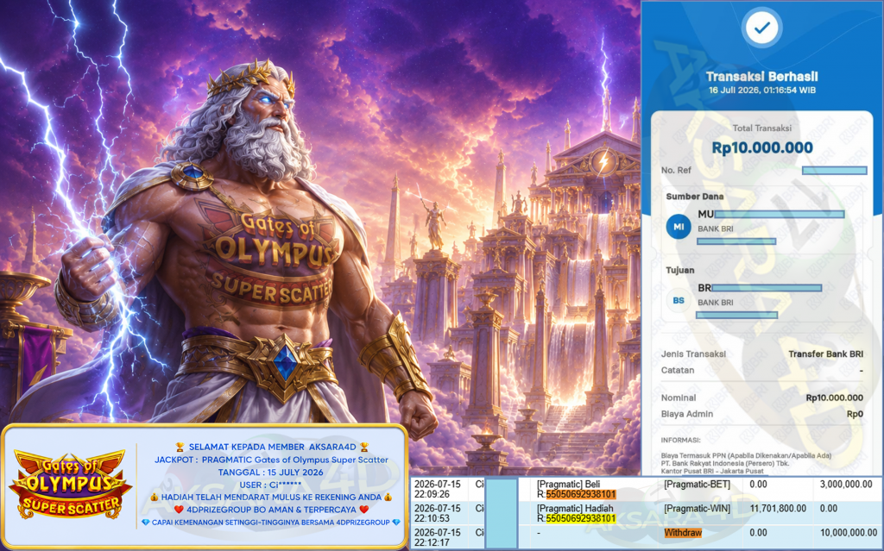This screenshot has width=884, height=551.
Task: Click the 11,701,800.00 win amount
Action: pyautogui.click(x=778, y=508)
